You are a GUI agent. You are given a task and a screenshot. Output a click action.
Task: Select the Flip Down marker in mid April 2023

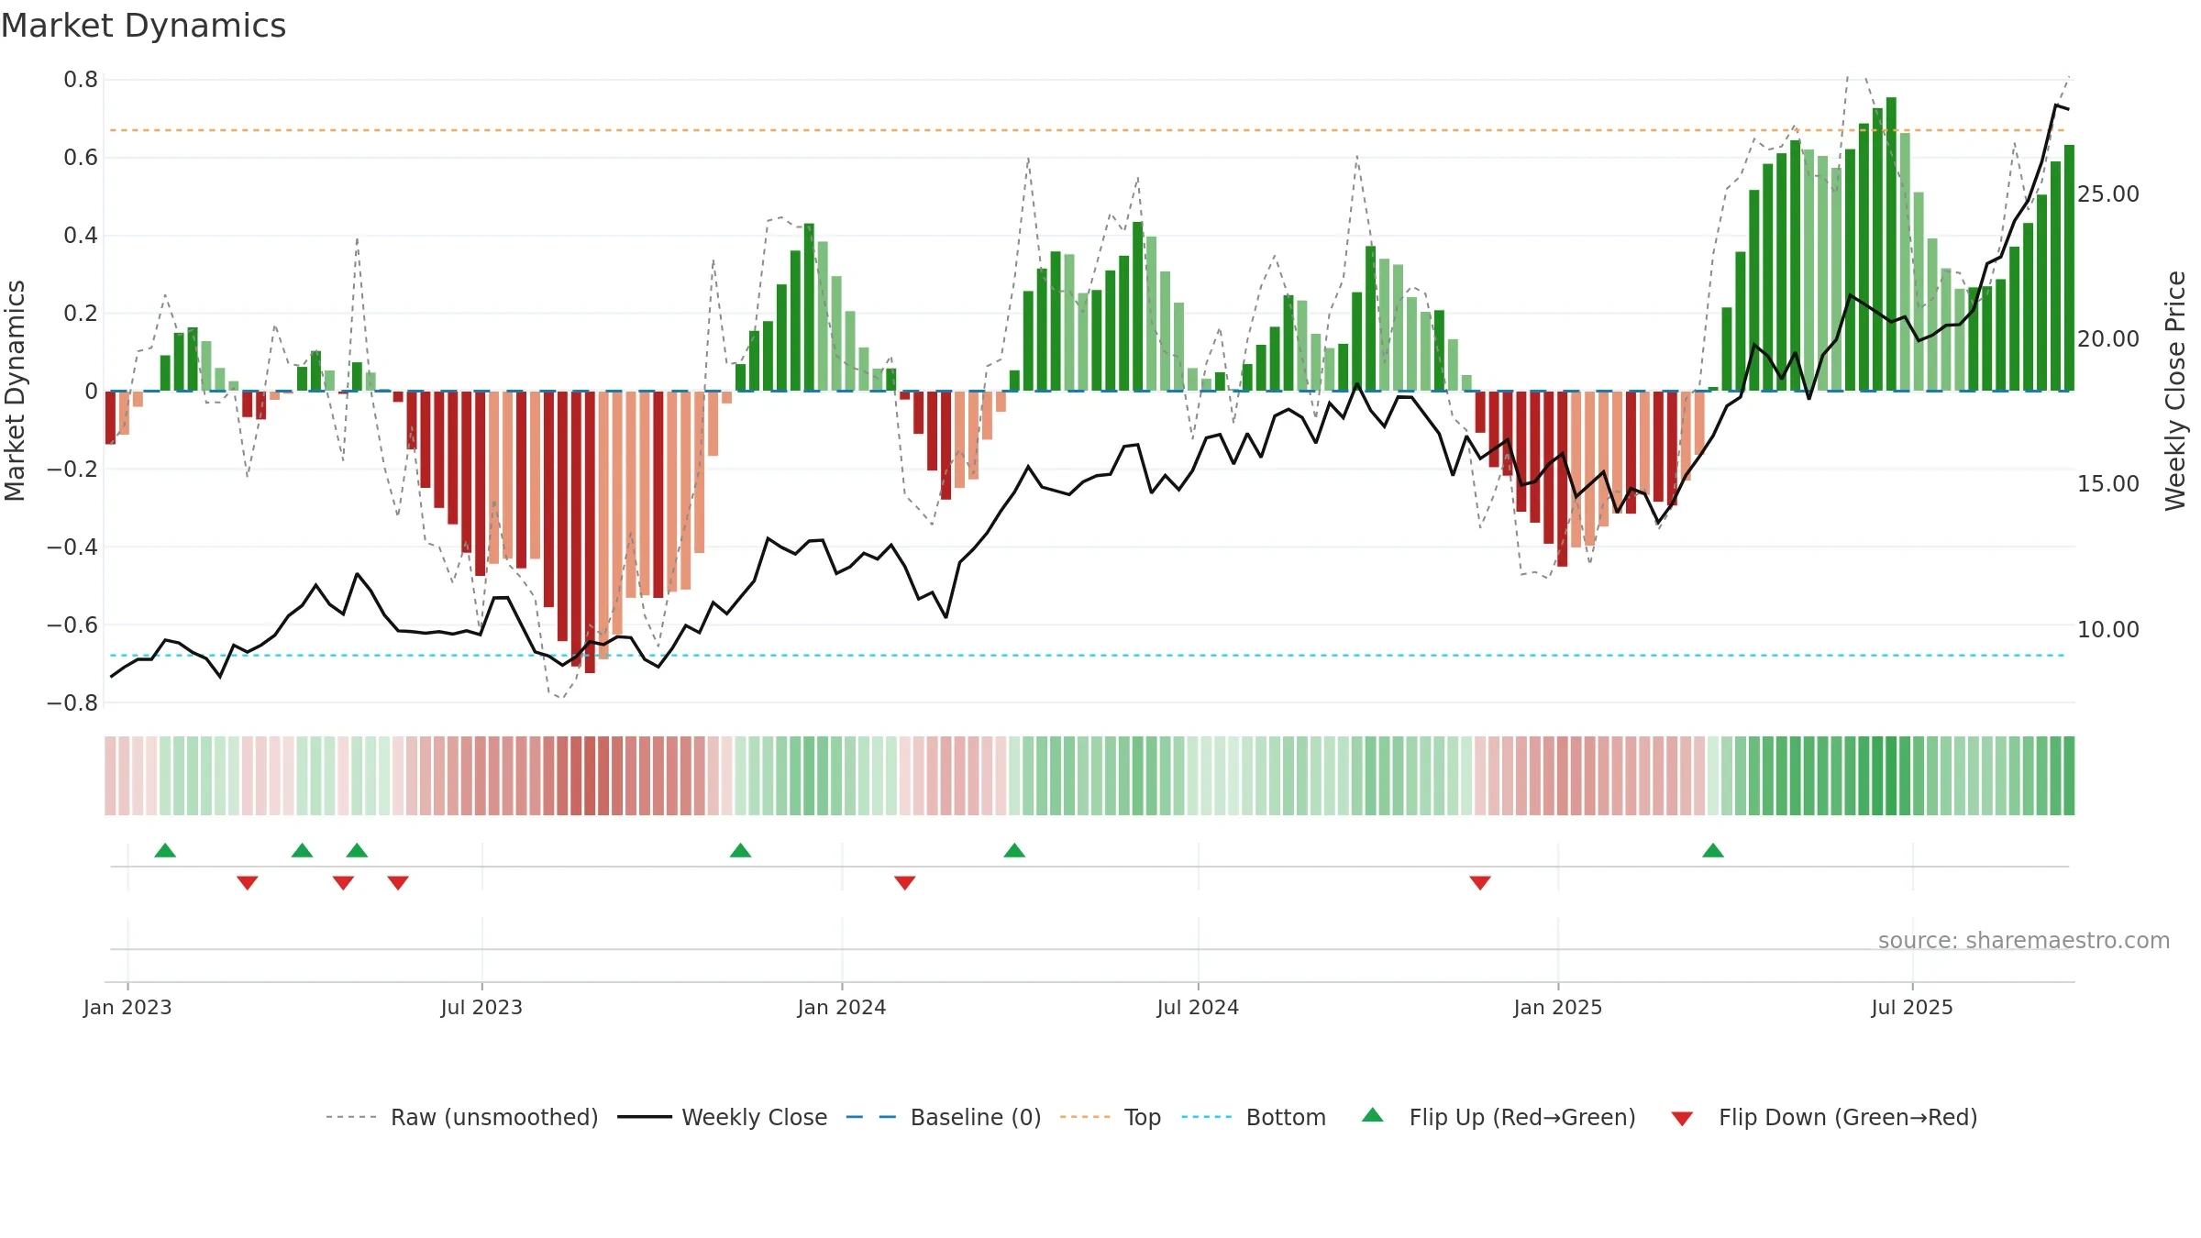[x=343, y=882]
